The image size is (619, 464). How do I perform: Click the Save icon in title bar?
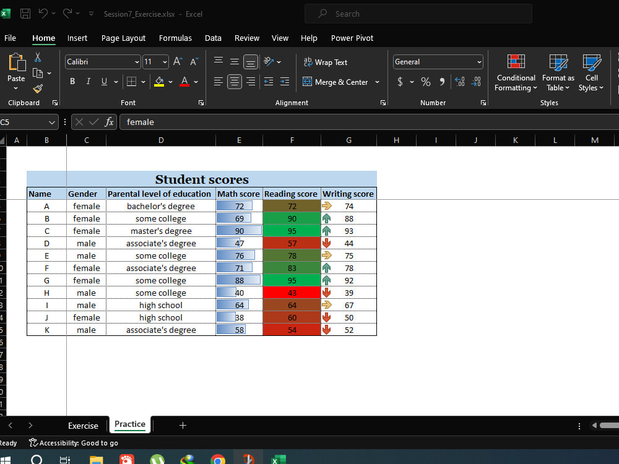[25, 14]
